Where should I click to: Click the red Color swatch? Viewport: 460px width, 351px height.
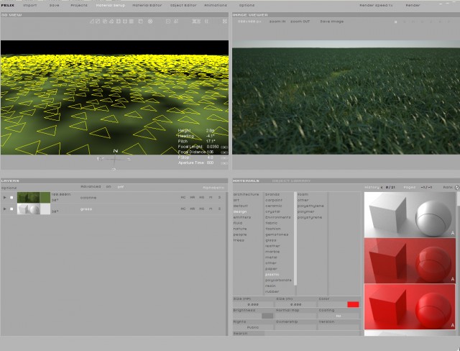coord(353,304)
